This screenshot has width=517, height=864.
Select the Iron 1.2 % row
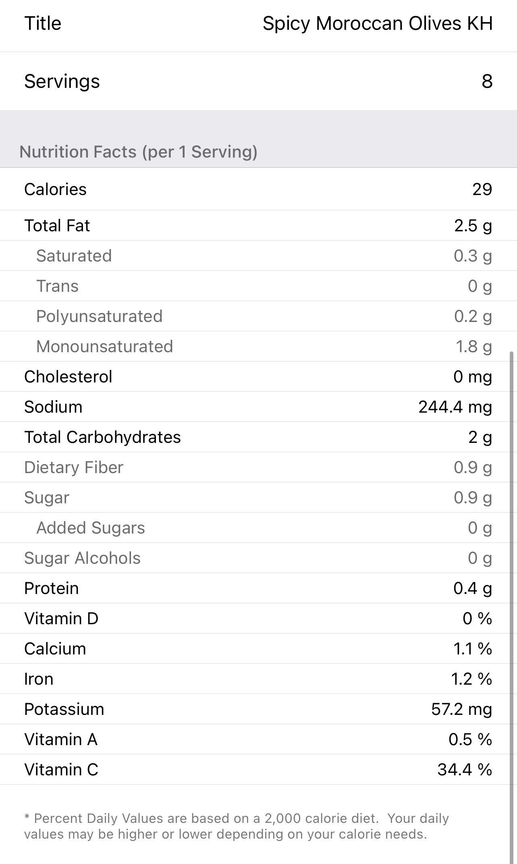(x=258, y=679)
